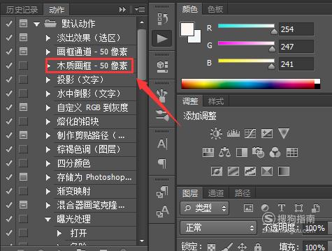The image size is (332, 251).
Task: Expand the 淡出效果（选区） action
Action: pos(48,38)
